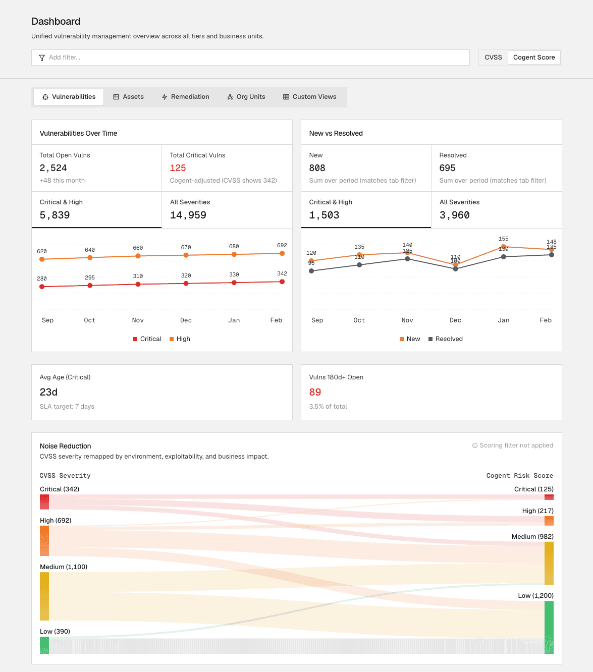Viewport: 593px width, 672px height.
Task: Click the '+48 this month' text
Action: [62, 181]
